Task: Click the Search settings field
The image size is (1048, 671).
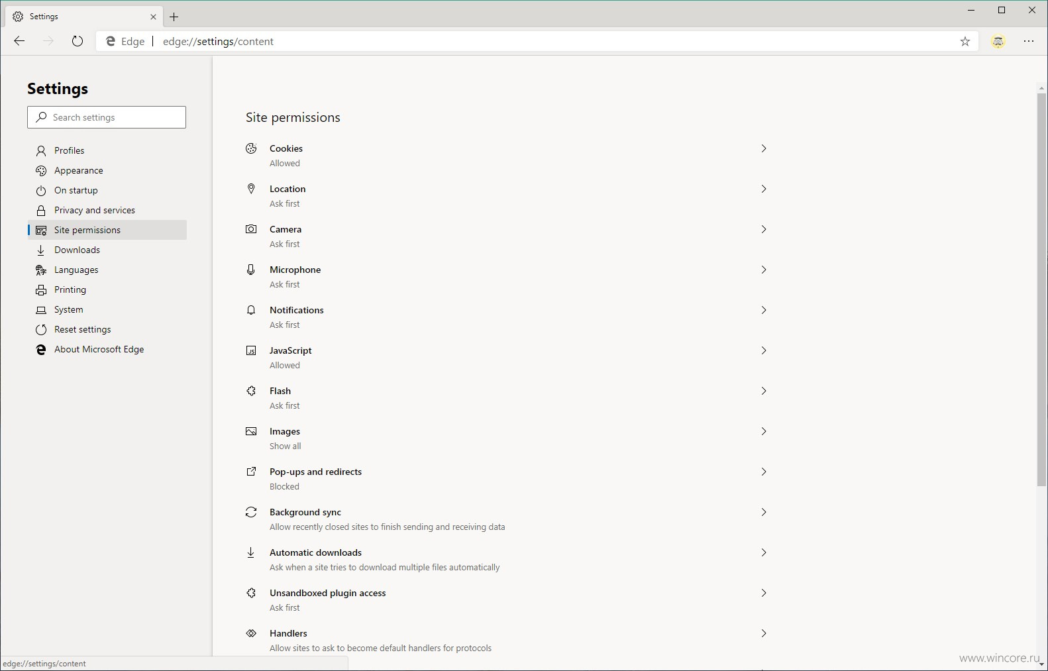Action: pyautogui.click(x=107, y=117)
